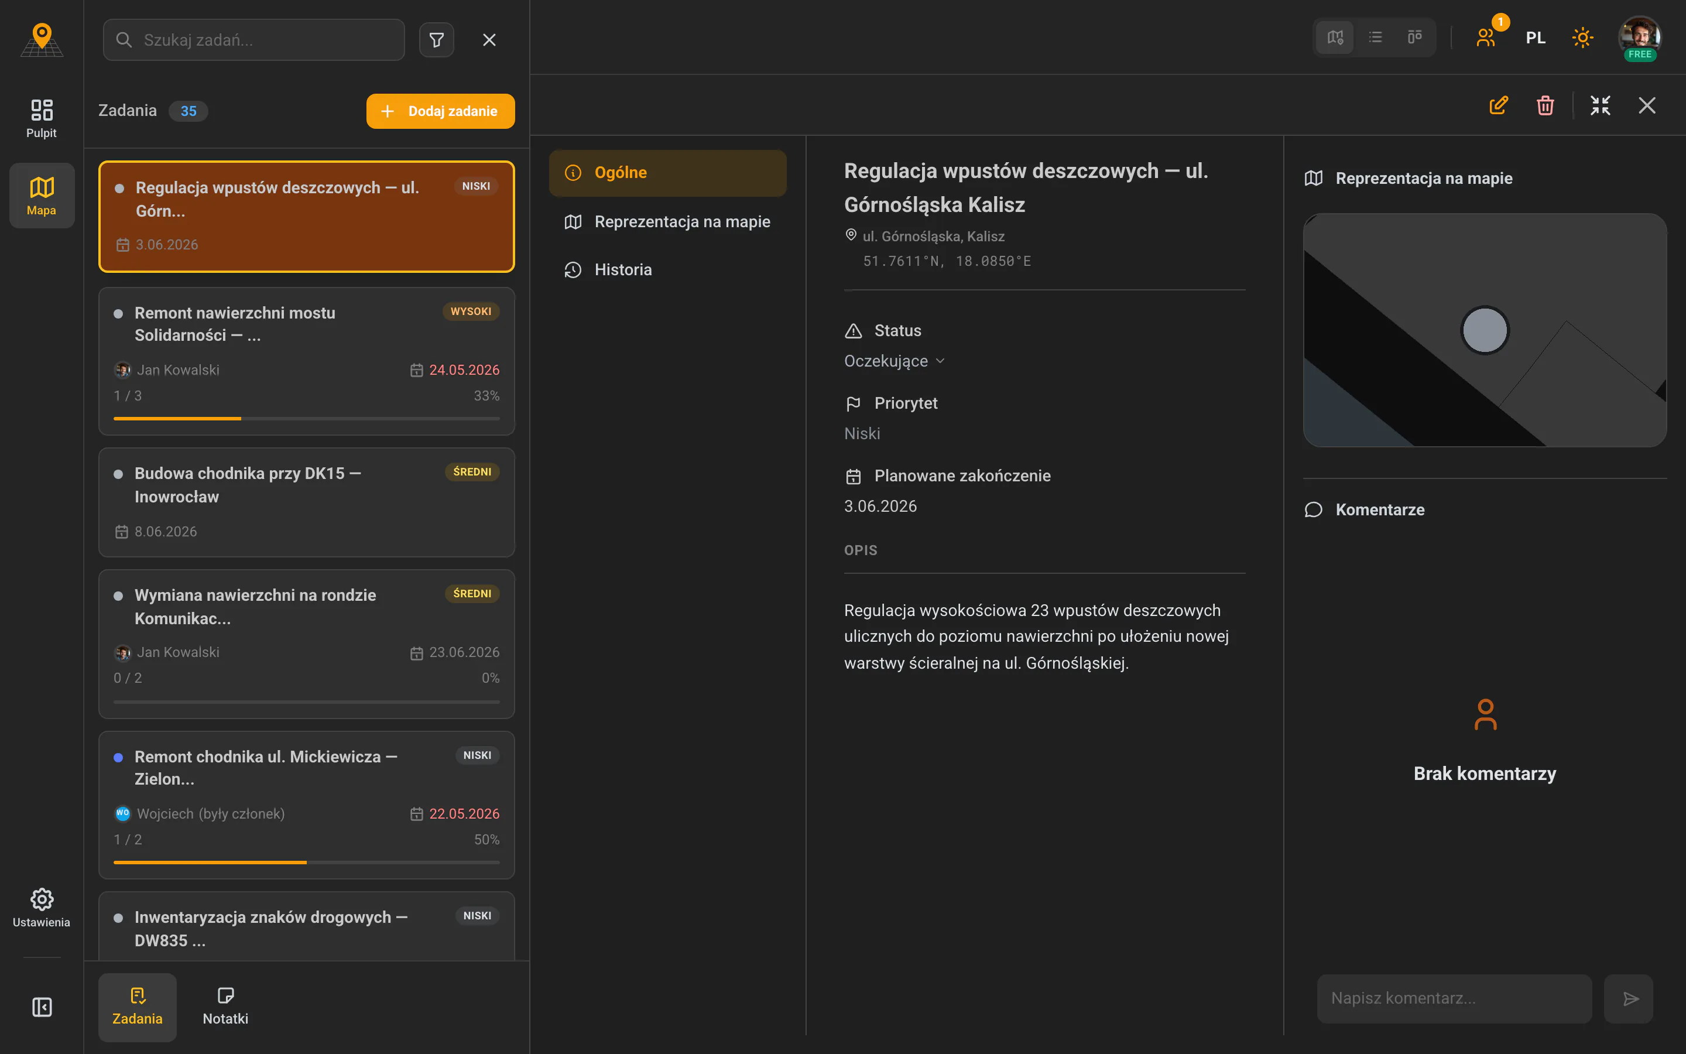This screenshot has width=1686, height=1054.
Task: Click Jan Kowalski assignee on bridge task
Action: tap(167, 370)
